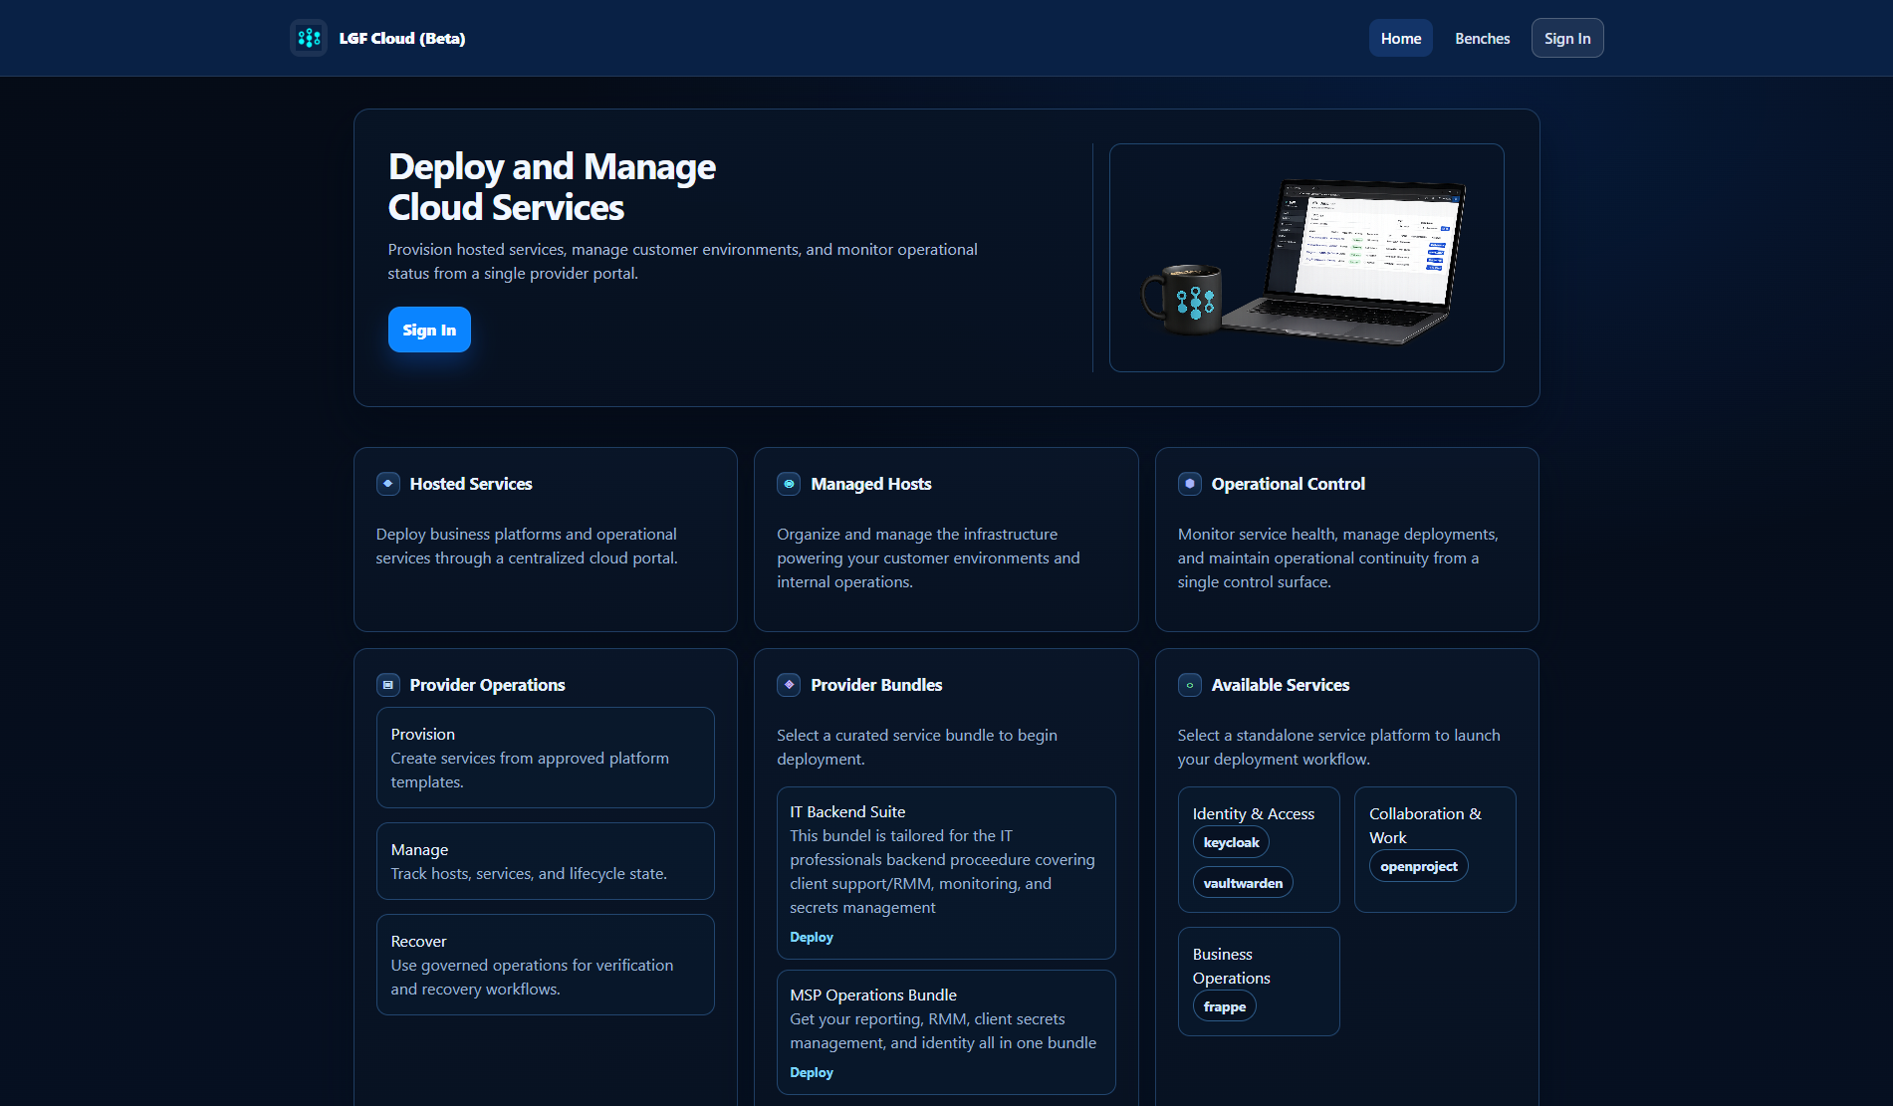Click Sign In in the top navigation
The height and width of the screenshot is (1106, 1893).
(1567, 38)
